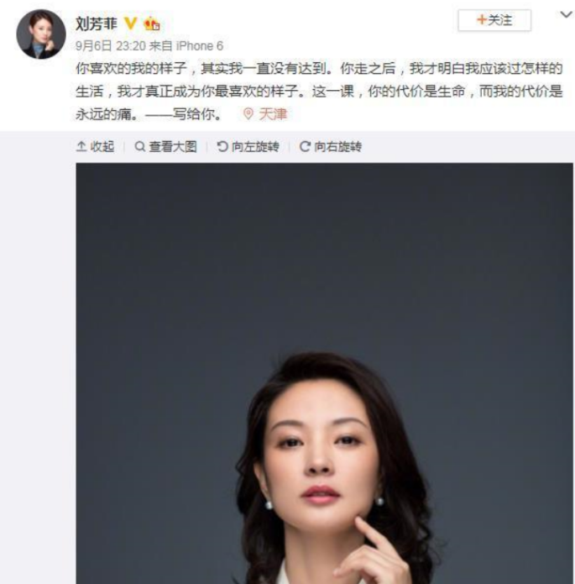Viewport: 575px width, 584px height.
Task: Click the iPhone 6 source link
Action: pos(200,46)
